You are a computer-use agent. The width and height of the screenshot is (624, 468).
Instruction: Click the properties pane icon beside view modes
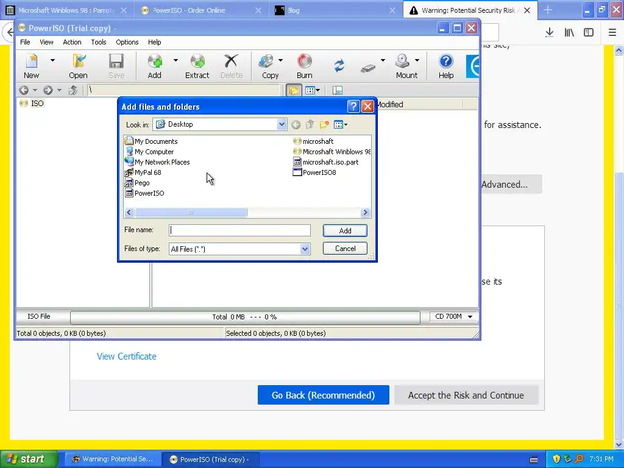click(338, 90)
